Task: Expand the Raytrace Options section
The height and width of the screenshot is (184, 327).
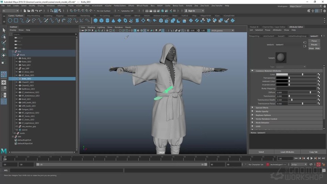Action: tap(252, 115)
